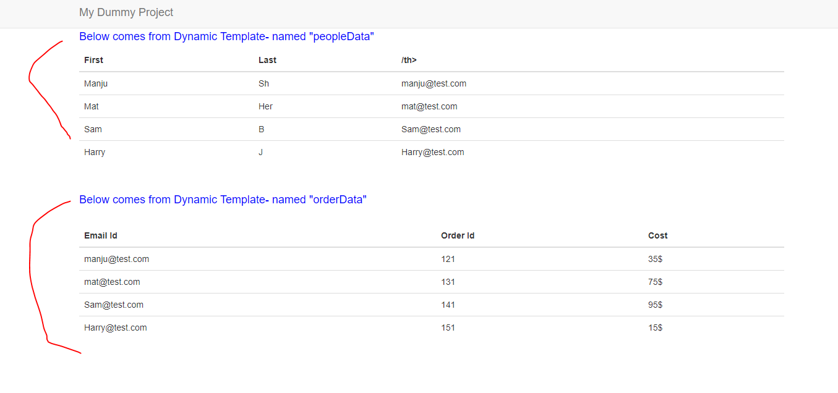Click the Cost column header
The width and height of the screenshot is (838, 393).
coord(657,235)
